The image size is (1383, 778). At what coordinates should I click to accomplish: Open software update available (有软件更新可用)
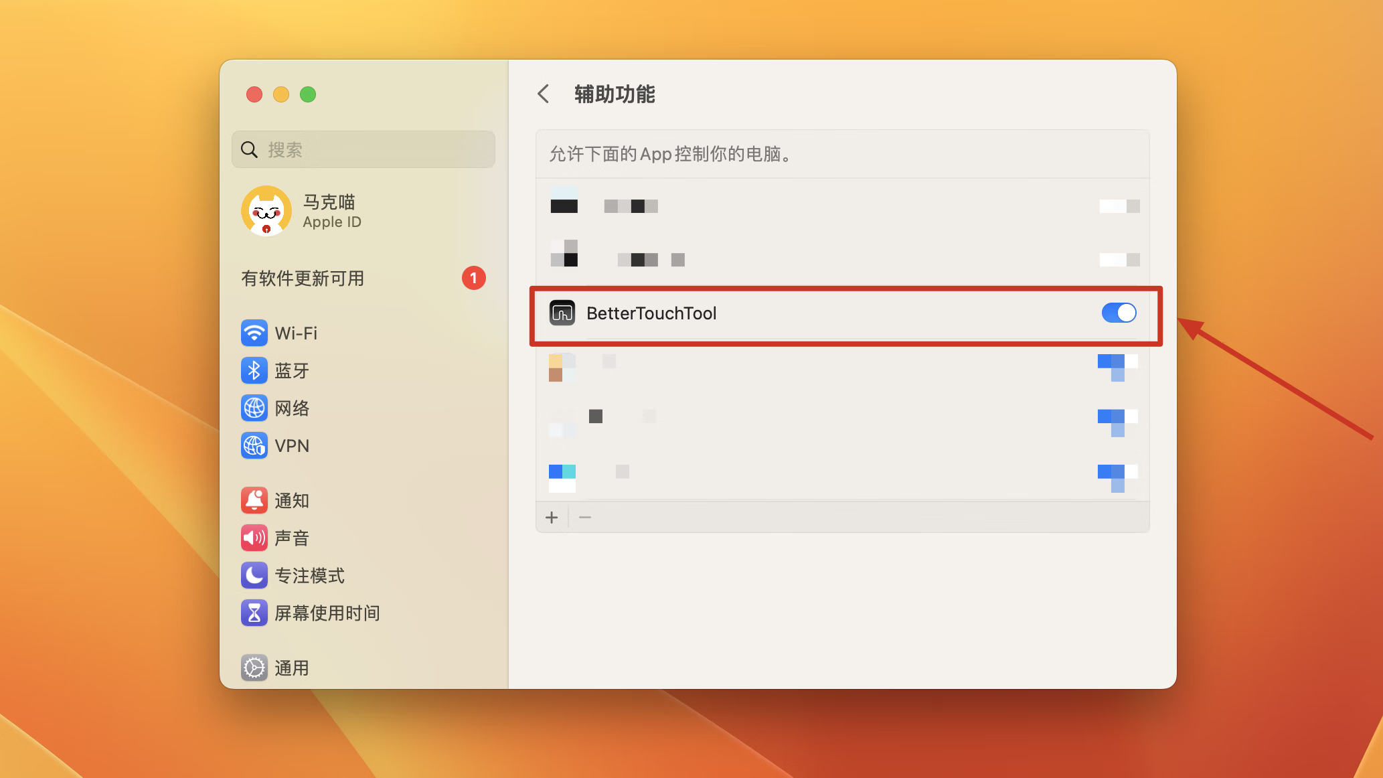point(303,278)
